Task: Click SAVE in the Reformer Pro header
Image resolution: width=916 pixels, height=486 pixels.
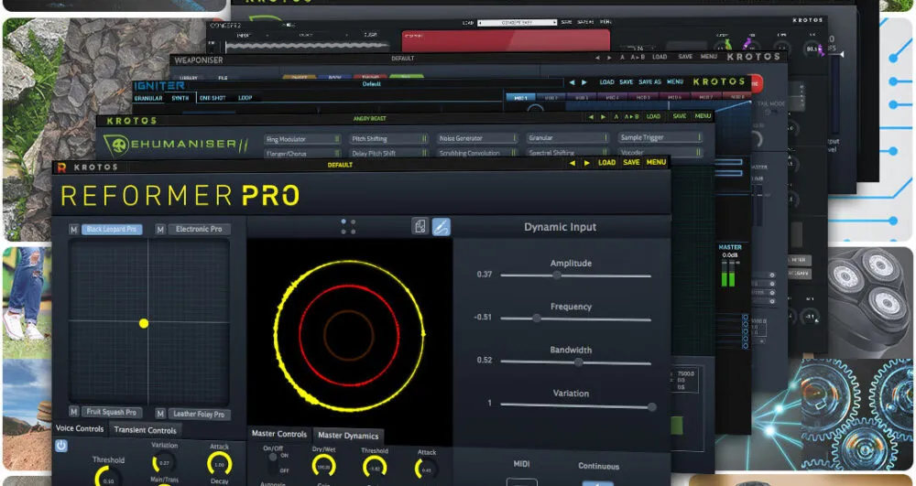Action: click(x=631, y=163)
